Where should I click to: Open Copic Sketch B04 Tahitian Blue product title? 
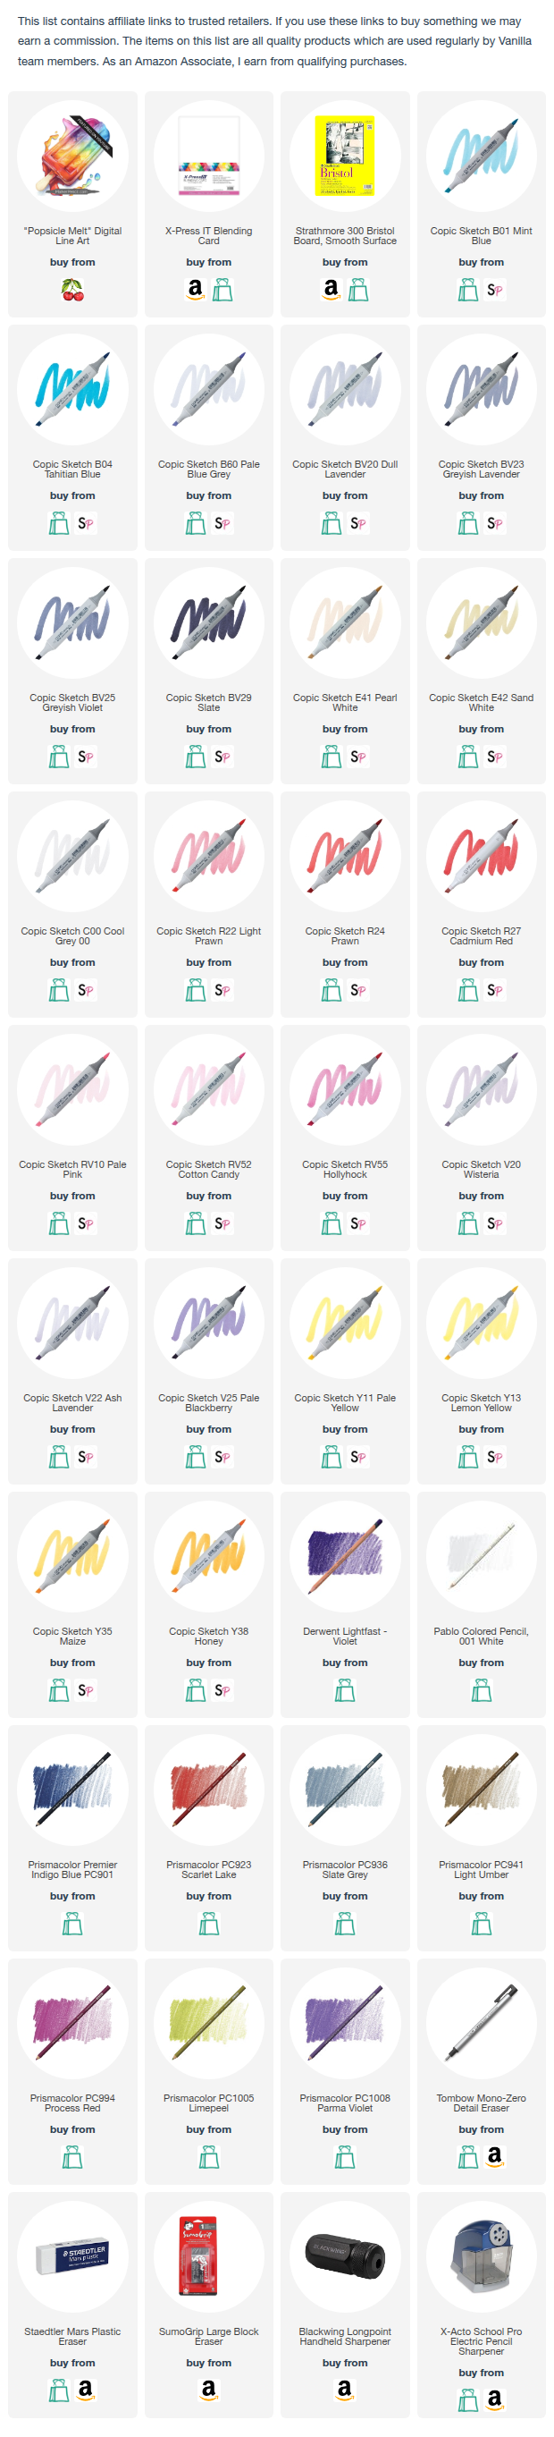pyautogui.click(x=72, y=470)
